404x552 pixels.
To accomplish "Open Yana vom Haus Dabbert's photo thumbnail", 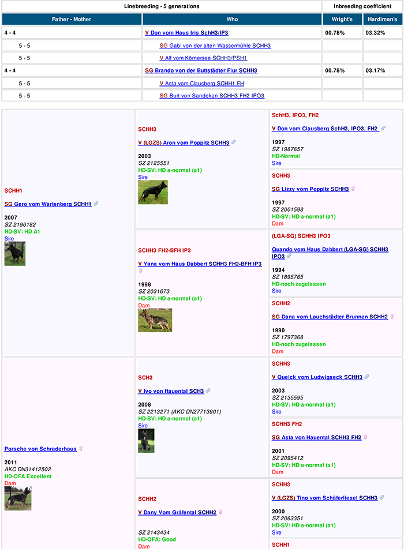I will click(155, 320).
